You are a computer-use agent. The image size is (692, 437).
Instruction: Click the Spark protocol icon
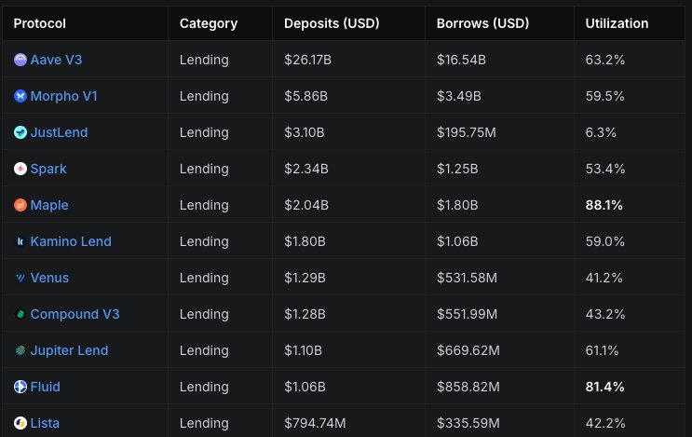(x=20, y=169)
